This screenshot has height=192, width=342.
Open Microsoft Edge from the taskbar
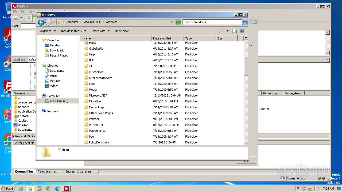[x=57, y=189]
